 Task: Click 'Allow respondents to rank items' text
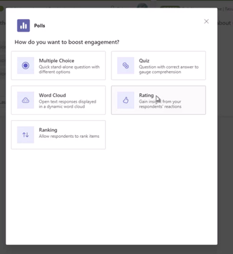[69, 136]
